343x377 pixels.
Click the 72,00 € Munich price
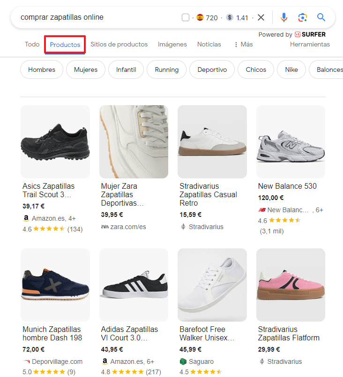tap(33, 349)
